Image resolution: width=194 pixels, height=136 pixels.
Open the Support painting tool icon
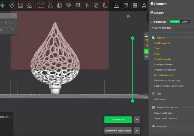point(117,5)
